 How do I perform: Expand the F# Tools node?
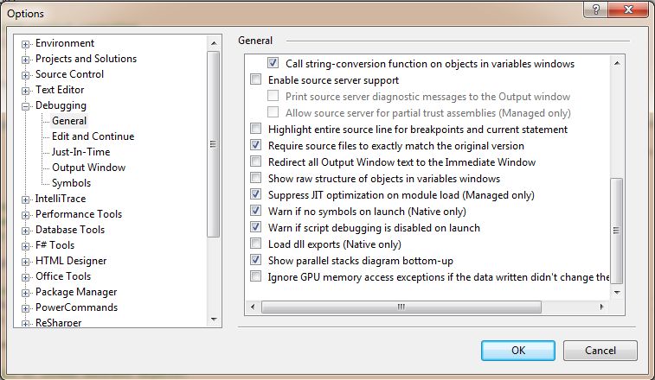tap(25, 246)
